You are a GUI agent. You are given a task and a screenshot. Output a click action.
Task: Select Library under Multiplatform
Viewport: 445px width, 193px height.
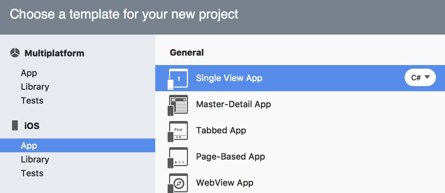click(35, 87)
